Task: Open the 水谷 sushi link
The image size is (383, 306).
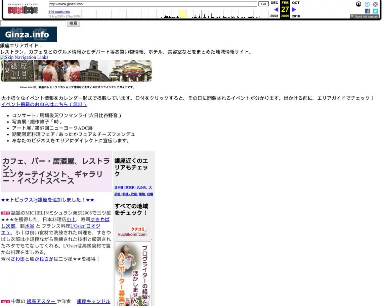Action: pyautogui.click(x=30, y=226)
